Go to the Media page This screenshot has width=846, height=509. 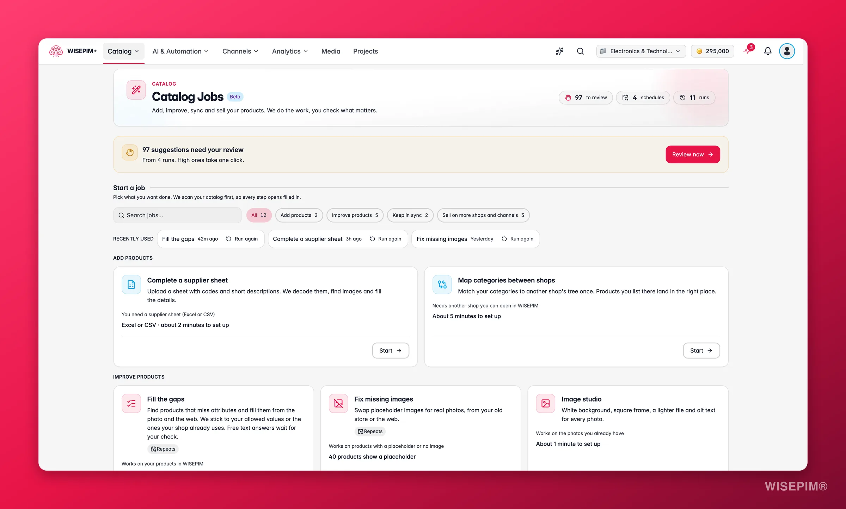pyautogui.click(x=331, y=51)
